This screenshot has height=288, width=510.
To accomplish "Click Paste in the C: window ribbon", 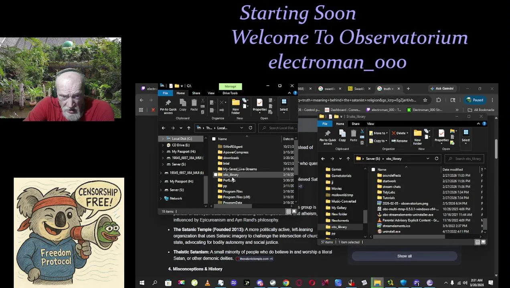I will 194,105.
